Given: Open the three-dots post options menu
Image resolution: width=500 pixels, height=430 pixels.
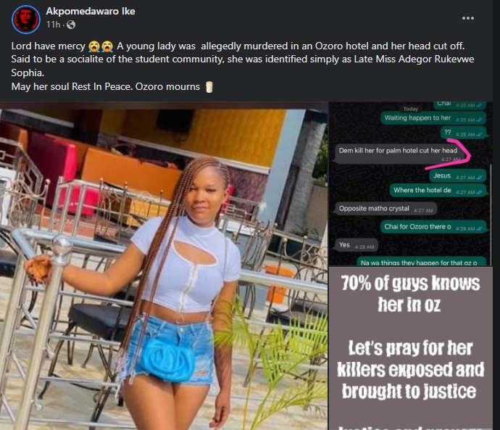Looking at the screenshot, I should click(x=468, y=18).
